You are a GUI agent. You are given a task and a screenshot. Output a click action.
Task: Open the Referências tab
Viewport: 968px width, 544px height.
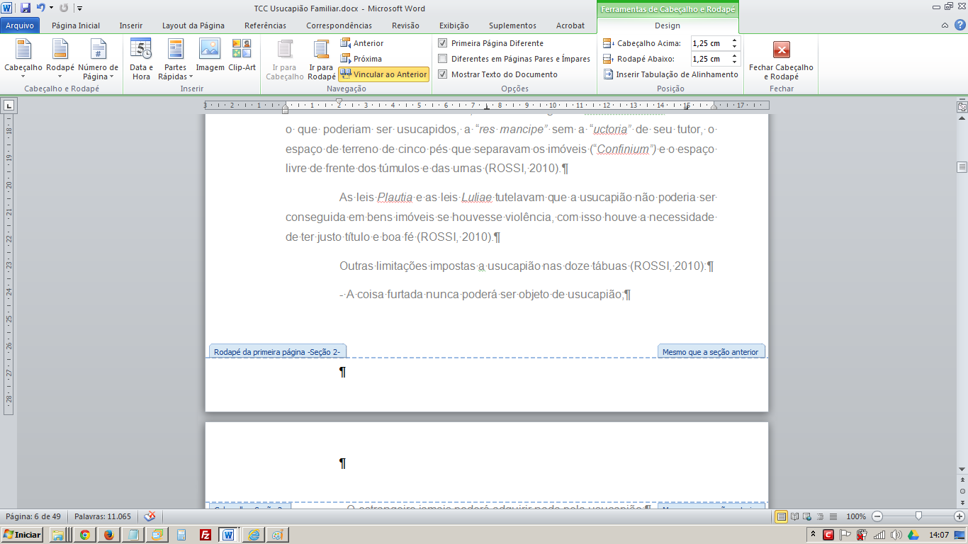coord(266,25)
